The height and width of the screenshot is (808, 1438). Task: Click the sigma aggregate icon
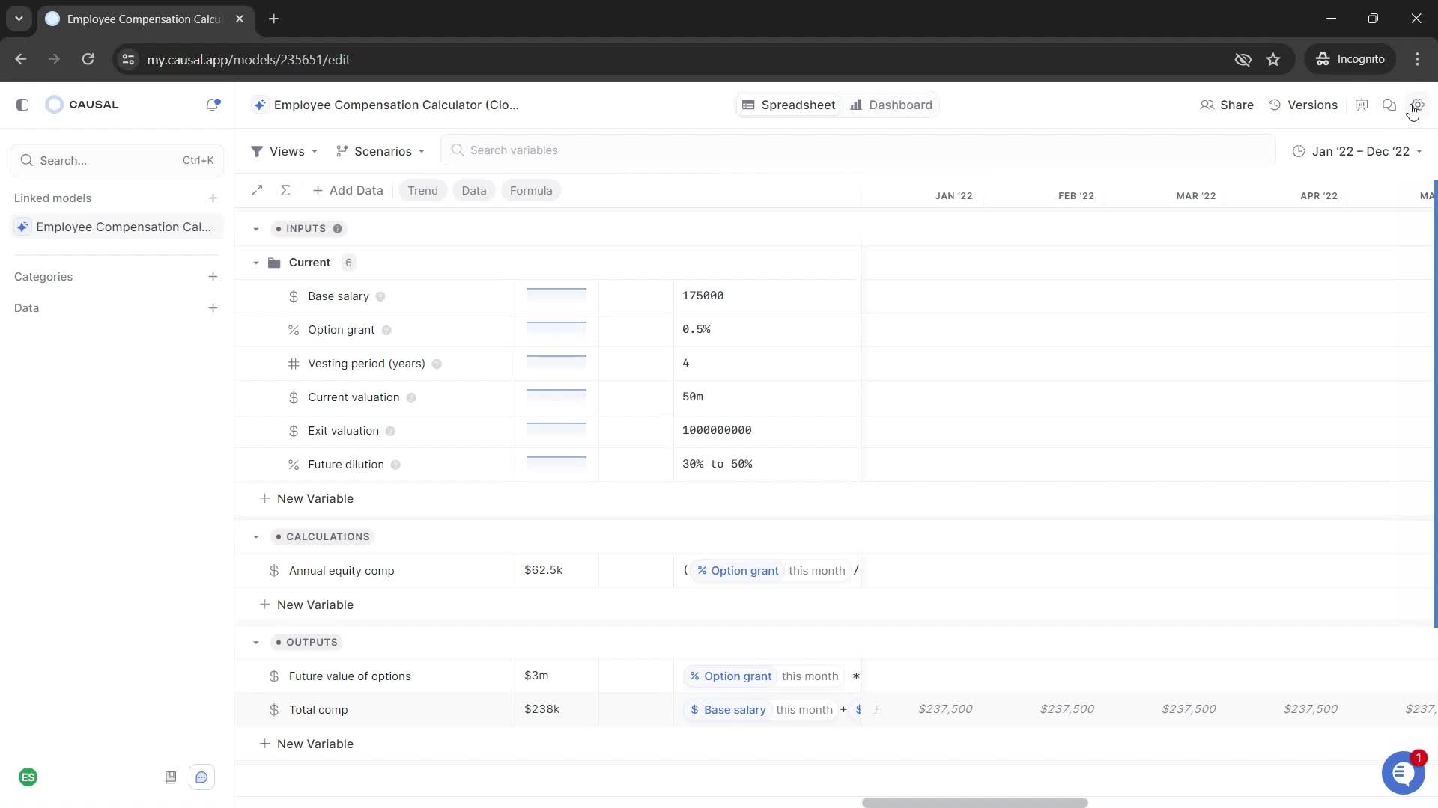[x=285, y=190]
